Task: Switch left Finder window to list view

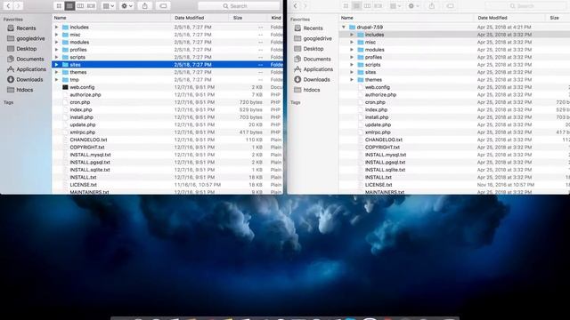Action: [x=69, y=6]
